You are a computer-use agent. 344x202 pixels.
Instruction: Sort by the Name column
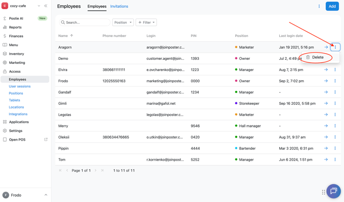pos(66,36)
